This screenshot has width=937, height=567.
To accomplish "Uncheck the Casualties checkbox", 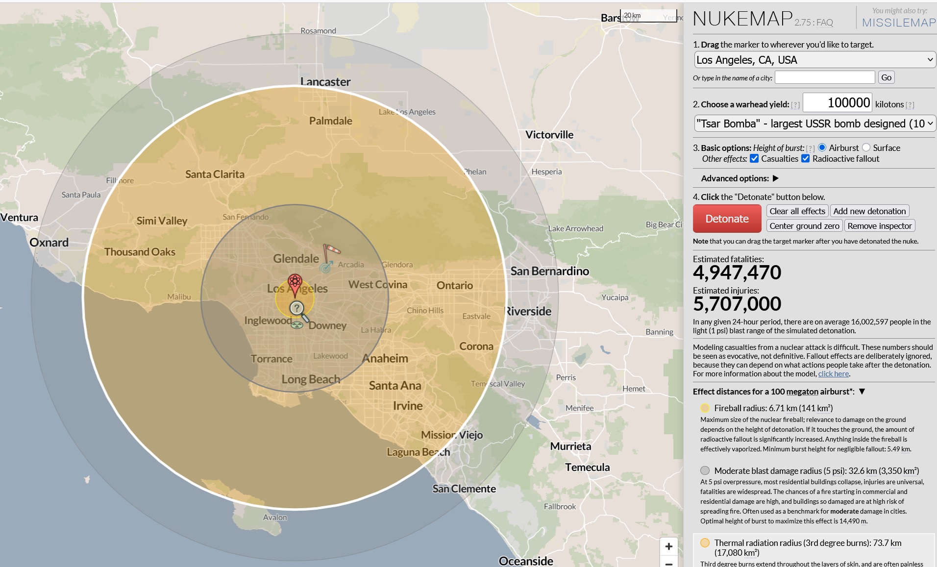I will (x=754, y=158).
